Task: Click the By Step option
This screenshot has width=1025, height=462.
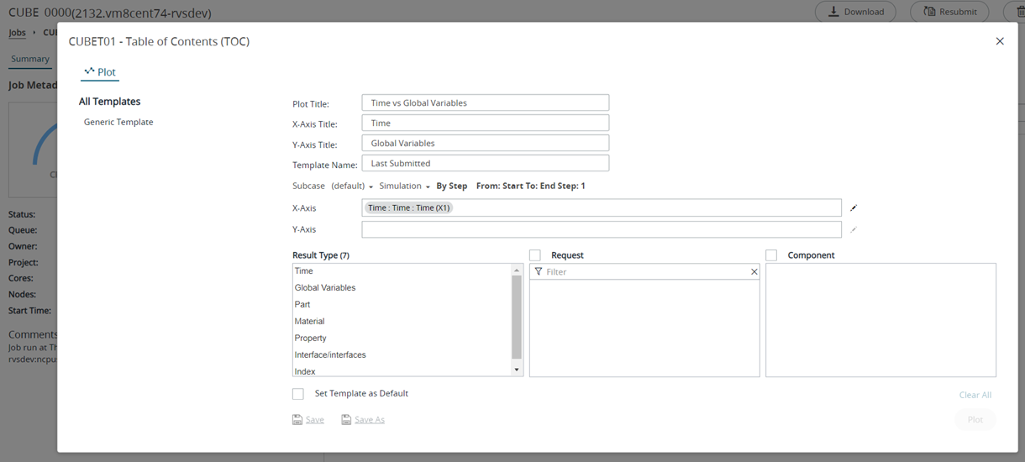Action: click(x=452, y=186)
